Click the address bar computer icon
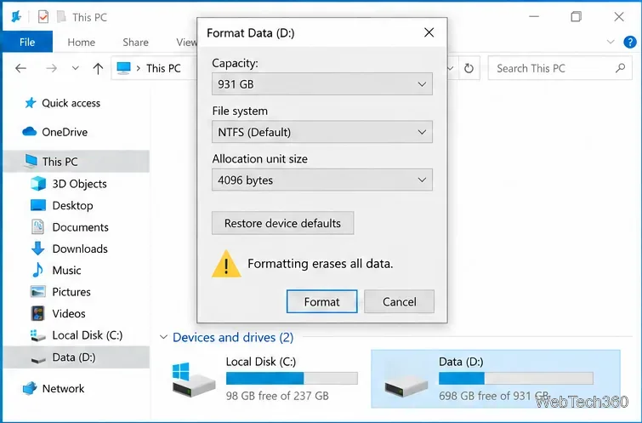This screenshot has height=423, width=642. [x=123, y=68]
